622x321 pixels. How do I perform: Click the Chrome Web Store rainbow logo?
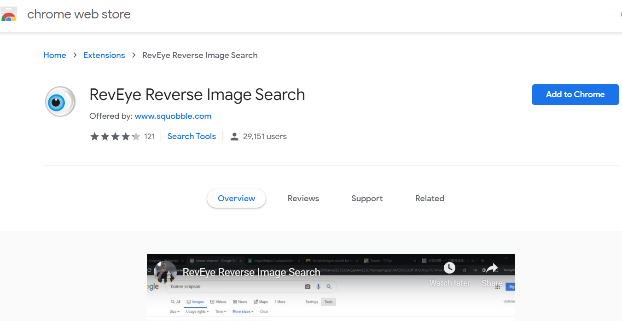pos(9,14)
